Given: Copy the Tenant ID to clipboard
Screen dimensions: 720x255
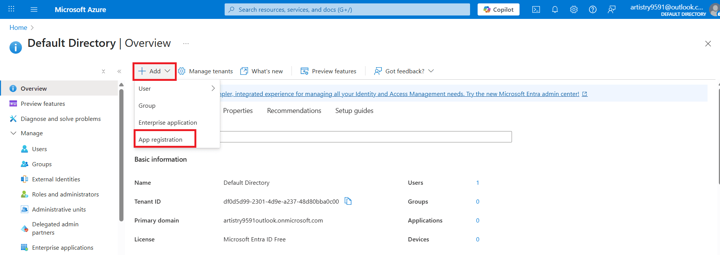Looking at the screenshot, I should pos(348,201).
